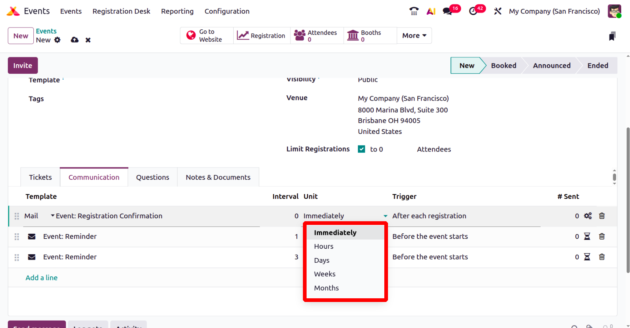
Task: Click the gears icon on first mail row
Action: [588, 216]
